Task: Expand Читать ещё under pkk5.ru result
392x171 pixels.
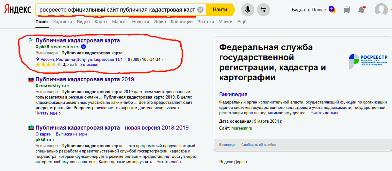Action: pos(169,162)
